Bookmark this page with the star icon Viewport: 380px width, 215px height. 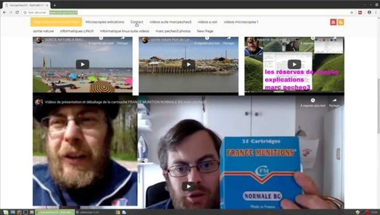352,13
